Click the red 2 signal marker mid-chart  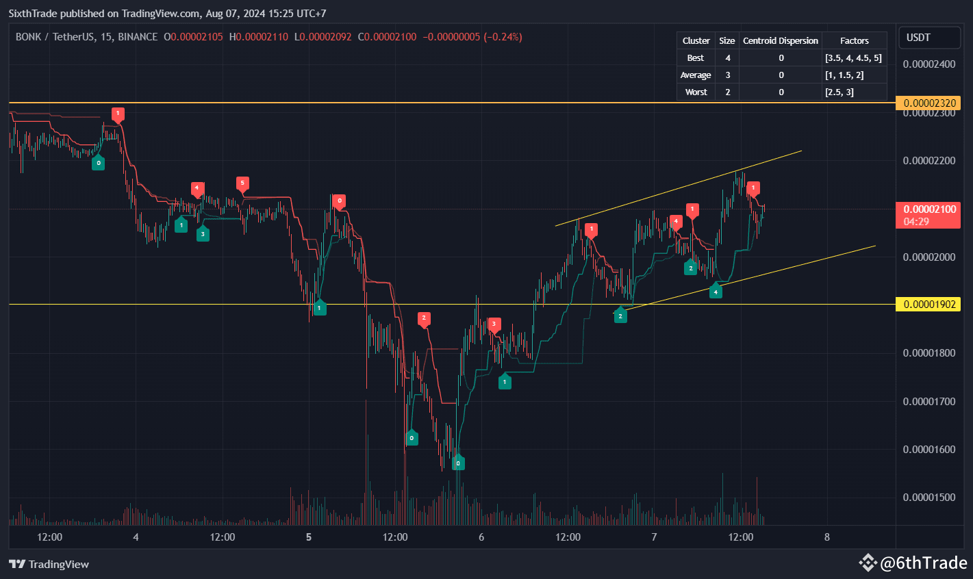(x=424, y=317)
